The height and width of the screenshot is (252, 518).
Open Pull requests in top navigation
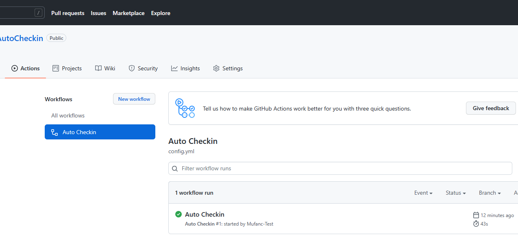click(x=68, y=13)
